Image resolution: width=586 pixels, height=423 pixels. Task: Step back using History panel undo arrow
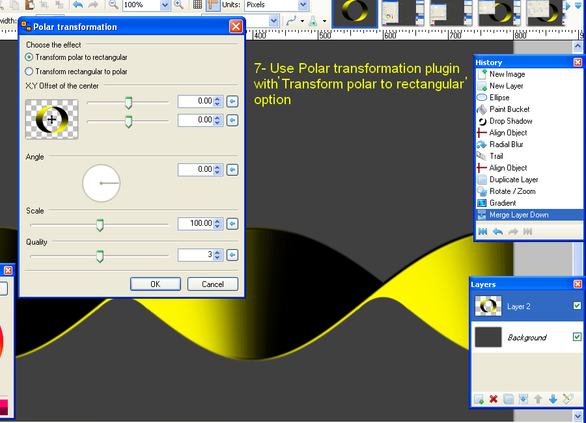(498, 232)
